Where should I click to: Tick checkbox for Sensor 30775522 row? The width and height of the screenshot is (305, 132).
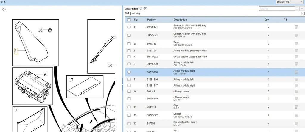point(129,115)
